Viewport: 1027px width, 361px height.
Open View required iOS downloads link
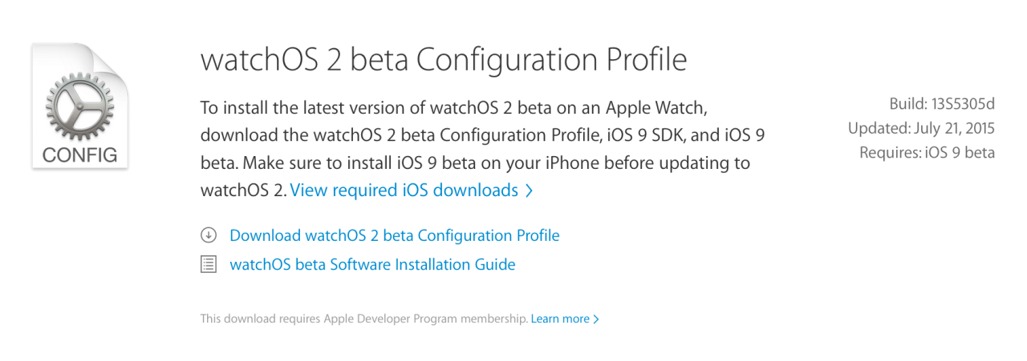404,191
